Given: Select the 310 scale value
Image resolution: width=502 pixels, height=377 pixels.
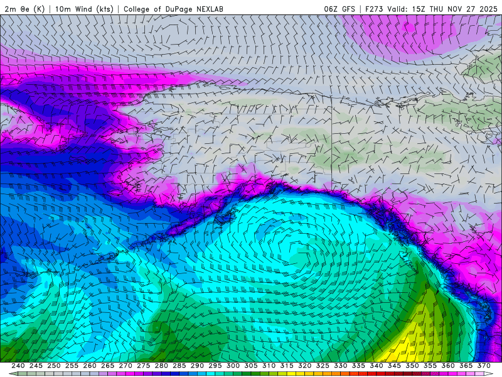Looking at the screenshot, I should coord(269,366).
